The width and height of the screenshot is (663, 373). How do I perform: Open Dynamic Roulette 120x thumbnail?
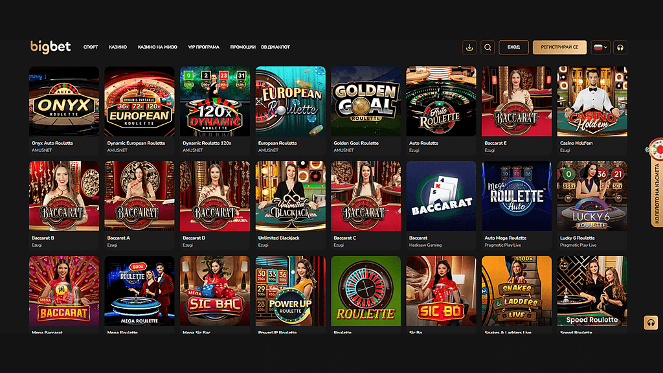[215, 101]
